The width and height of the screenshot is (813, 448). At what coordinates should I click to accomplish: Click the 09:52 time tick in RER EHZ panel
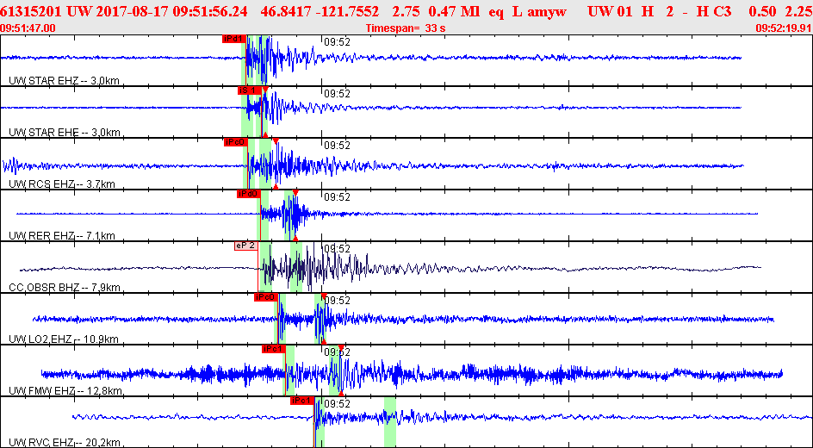pos(338,197)
